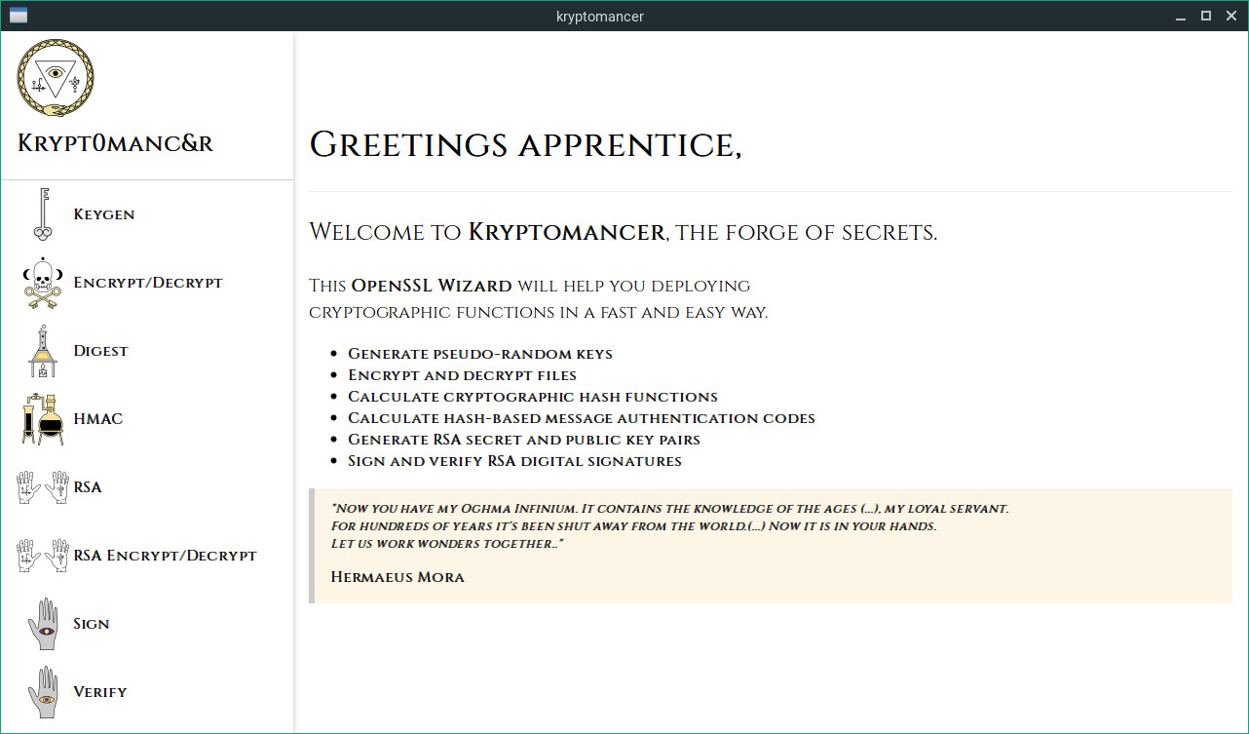Click the Greetings apprentice heading

point(525,145)
